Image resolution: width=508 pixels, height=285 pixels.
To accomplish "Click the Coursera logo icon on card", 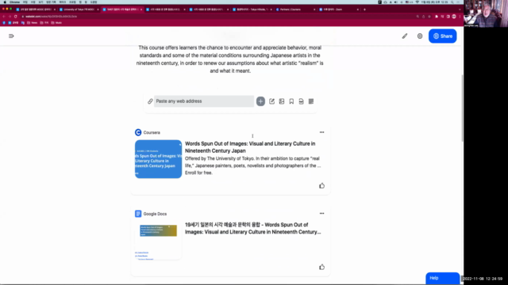I will tap(138, 132).
